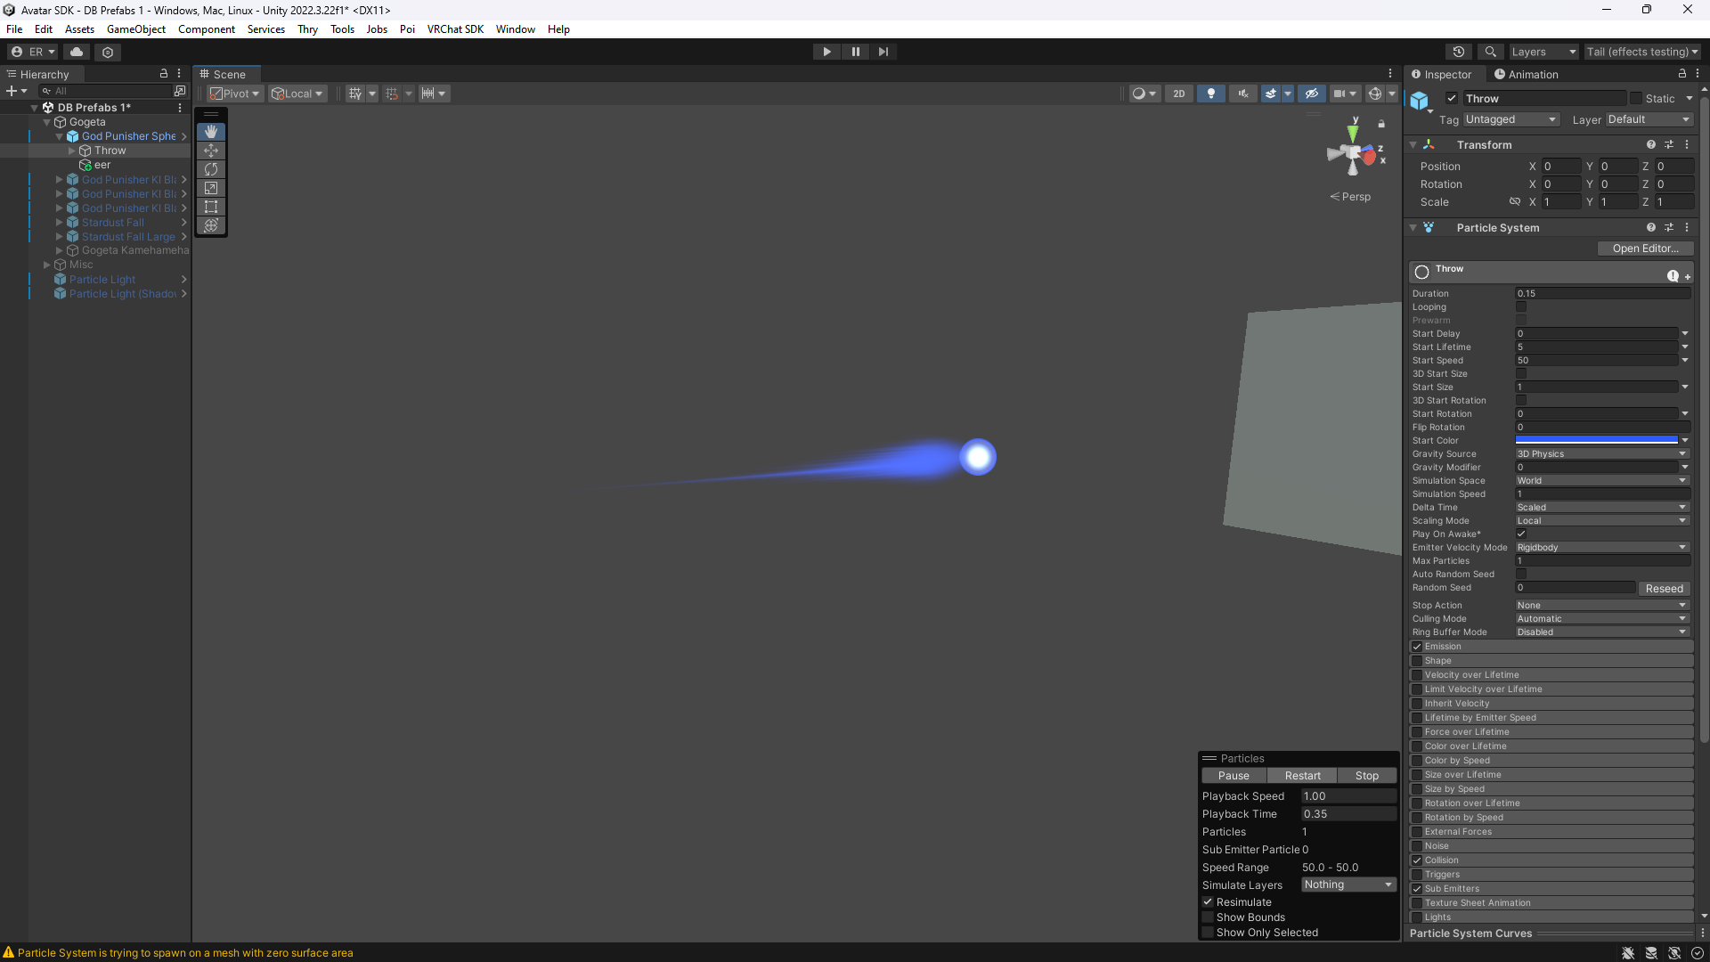Enable the Looping checkbox
Viewport: 1710px width, 962px height.
click(1521, 307)
